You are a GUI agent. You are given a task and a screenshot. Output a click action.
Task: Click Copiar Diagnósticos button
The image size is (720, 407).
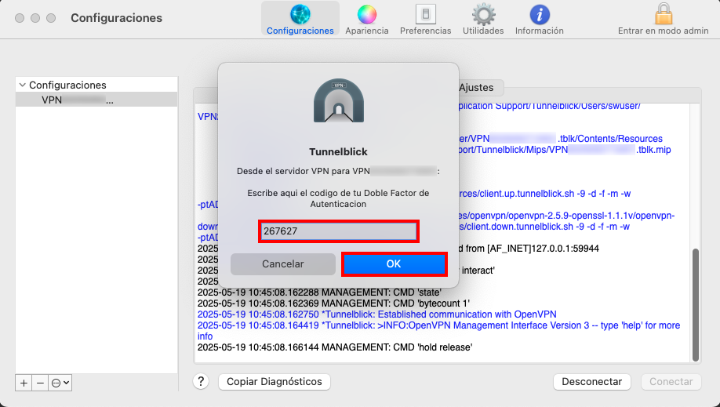point(275,381)
